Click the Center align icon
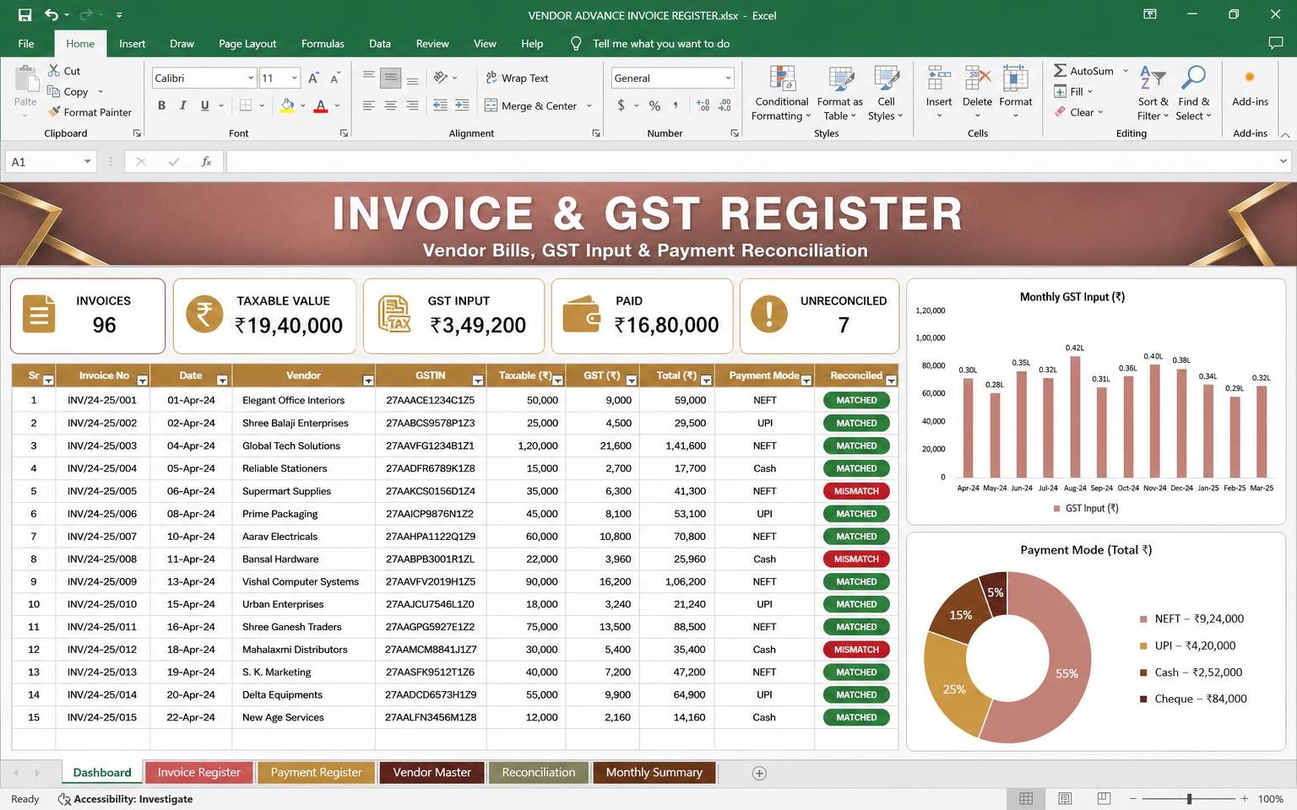 point(390,105)
